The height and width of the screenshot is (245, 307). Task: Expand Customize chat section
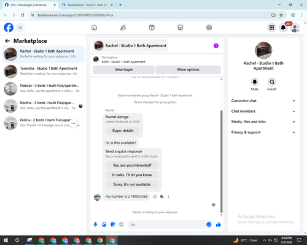pos(263,100)
